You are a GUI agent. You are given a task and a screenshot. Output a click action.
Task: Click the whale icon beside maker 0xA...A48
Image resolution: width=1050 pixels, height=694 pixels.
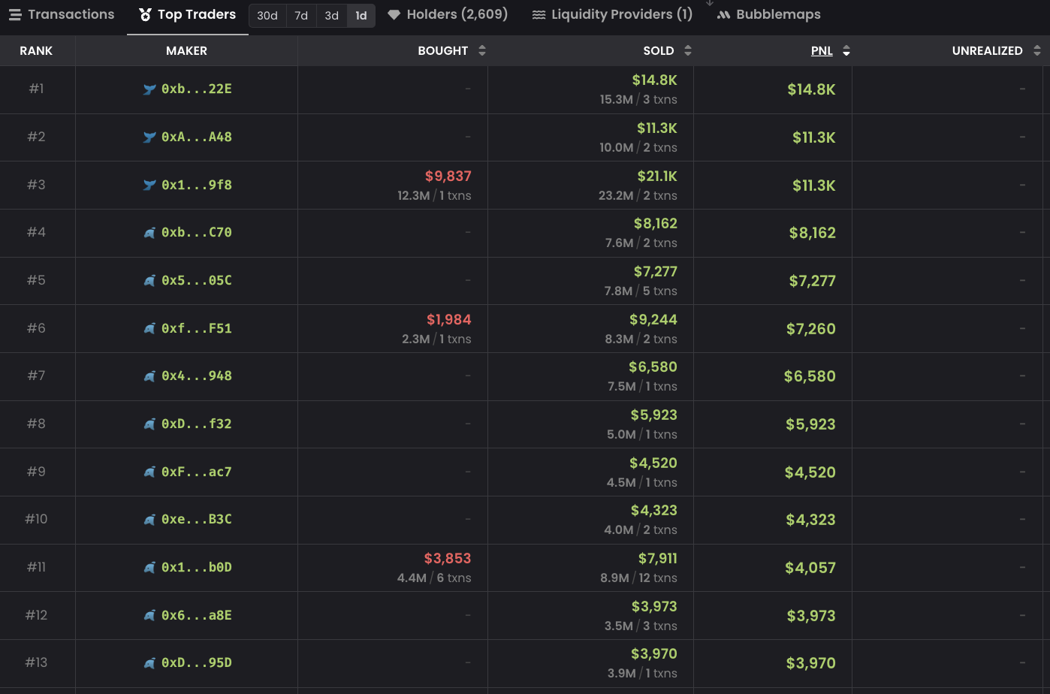149,137
